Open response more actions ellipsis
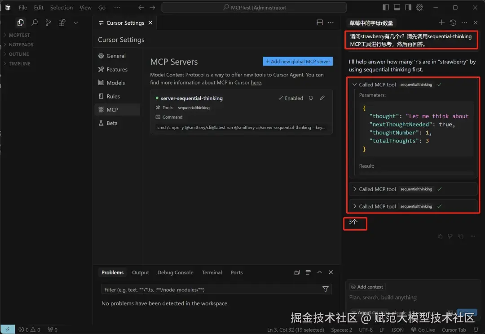Viewport: 485px width, 334px height. 472,236
